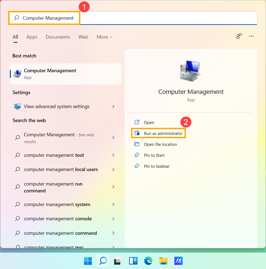This screenshot has height=269, width=266.
Task: Expand 'computer management tool' suggestion arrow
Action: click(113, 155)
